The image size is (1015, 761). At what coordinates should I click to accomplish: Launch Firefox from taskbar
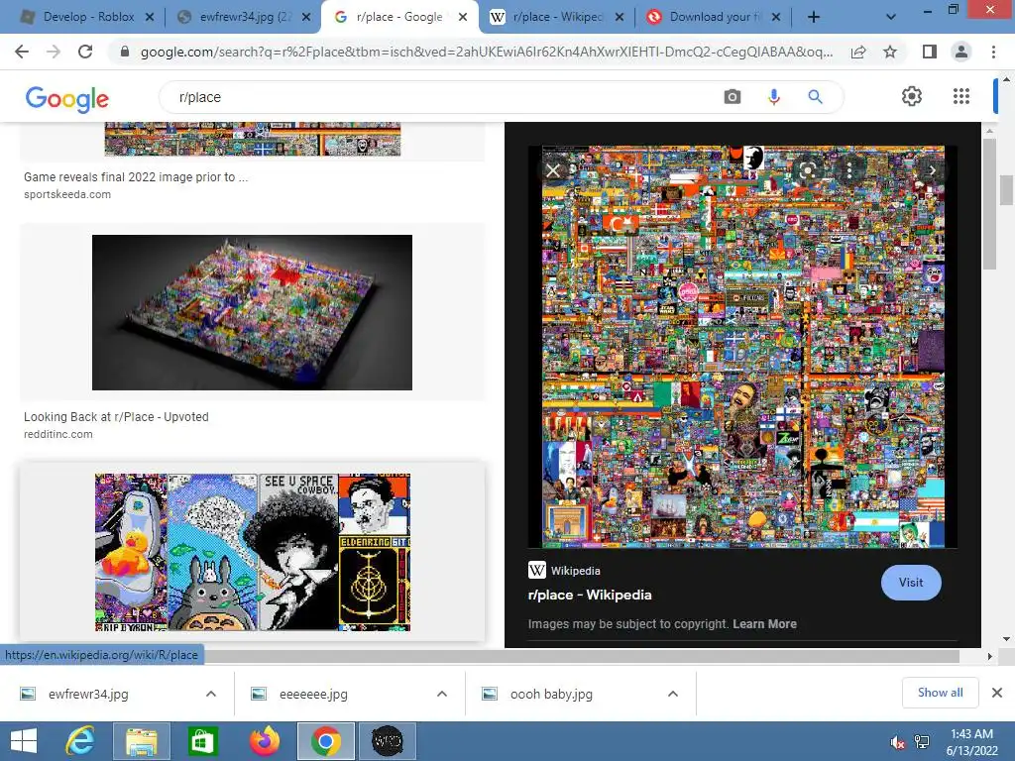coord(264,741)
